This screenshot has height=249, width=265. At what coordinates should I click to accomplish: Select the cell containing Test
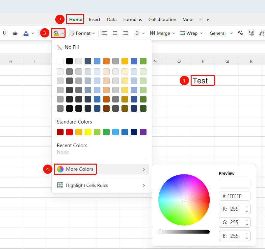click(x=203, y=80)
